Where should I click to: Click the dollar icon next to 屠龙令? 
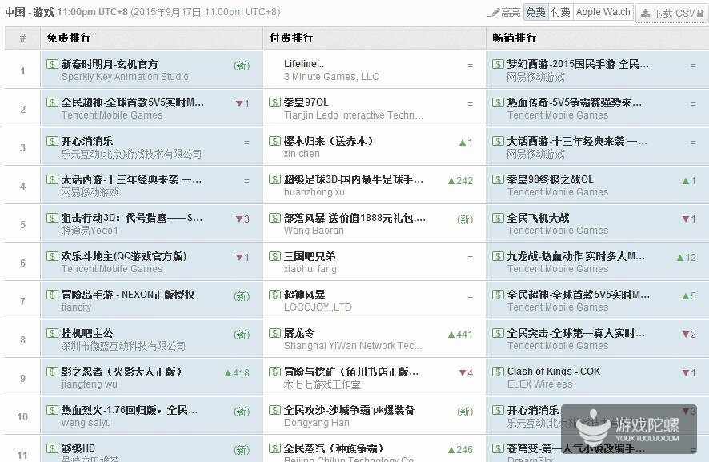click(274, 333)
